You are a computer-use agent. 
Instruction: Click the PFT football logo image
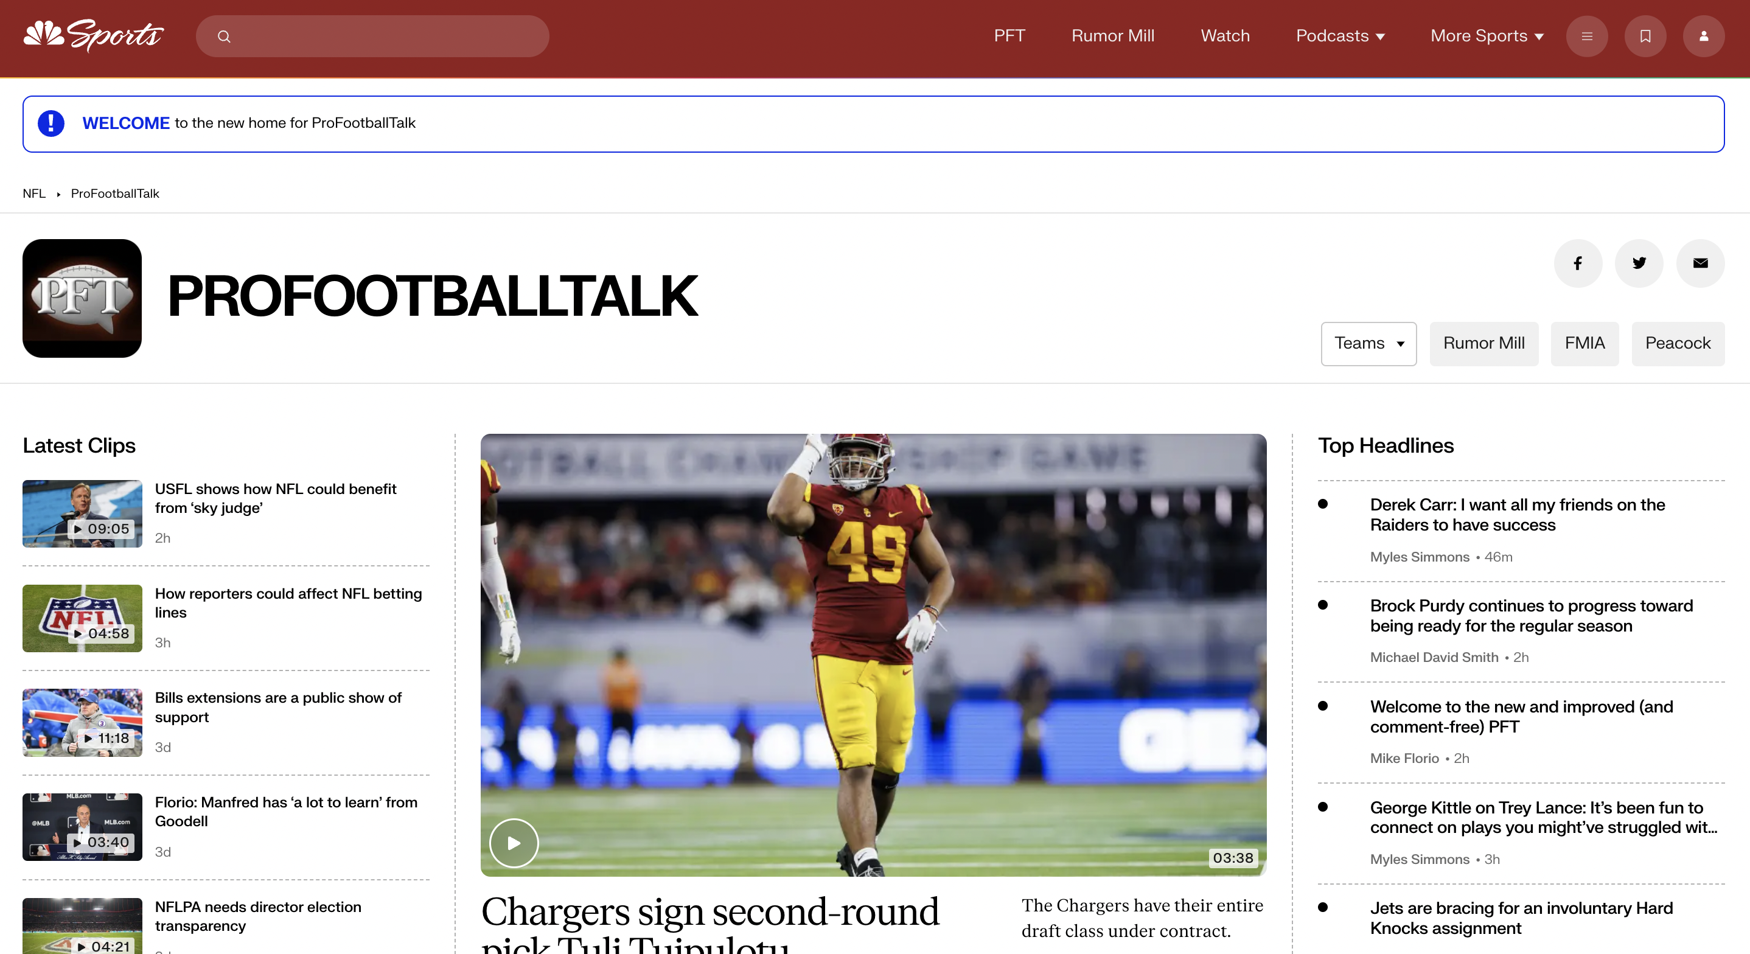coord(82,298)
